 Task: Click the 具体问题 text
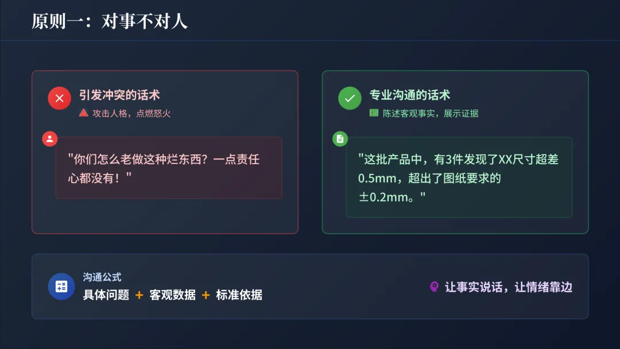point(106,295)
